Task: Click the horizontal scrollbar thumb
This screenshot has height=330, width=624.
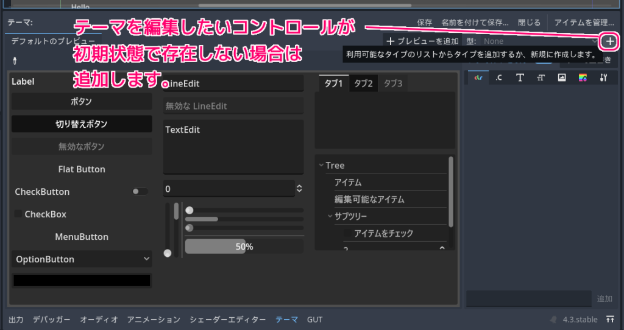Action: point(201,219)
